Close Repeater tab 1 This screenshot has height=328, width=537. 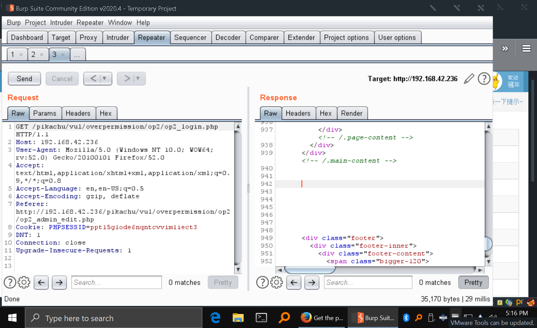pos(21,55)
